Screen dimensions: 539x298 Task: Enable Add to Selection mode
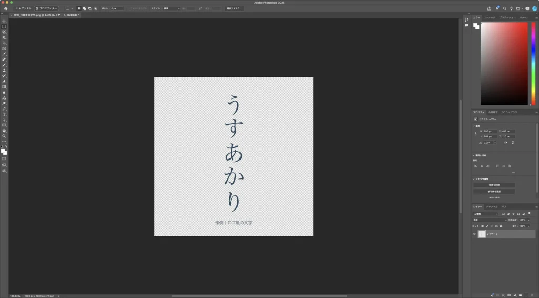coord(84,8)
